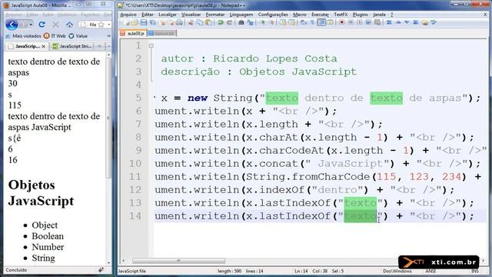Click line number 10 in the gutter
This screenshot has width=492, height=277.
click(135, 164)
